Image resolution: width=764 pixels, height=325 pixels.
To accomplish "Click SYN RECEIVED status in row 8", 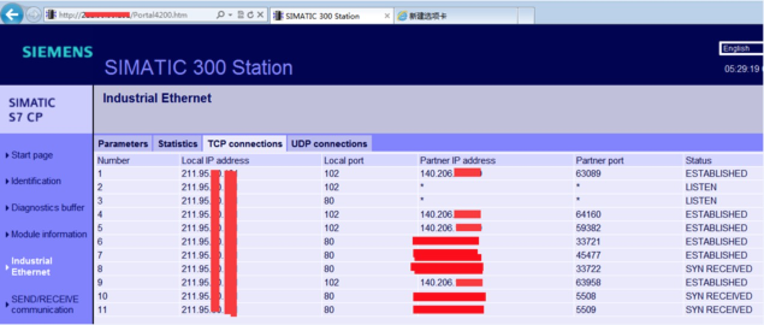I will tap(719, 269).
